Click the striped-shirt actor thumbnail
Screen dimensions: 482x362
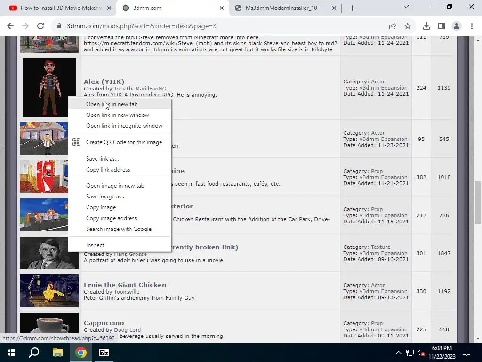coord(44,139)
